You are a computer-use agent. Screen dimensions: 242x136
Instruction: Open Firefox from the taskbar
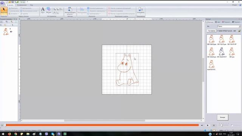(9, 134)
